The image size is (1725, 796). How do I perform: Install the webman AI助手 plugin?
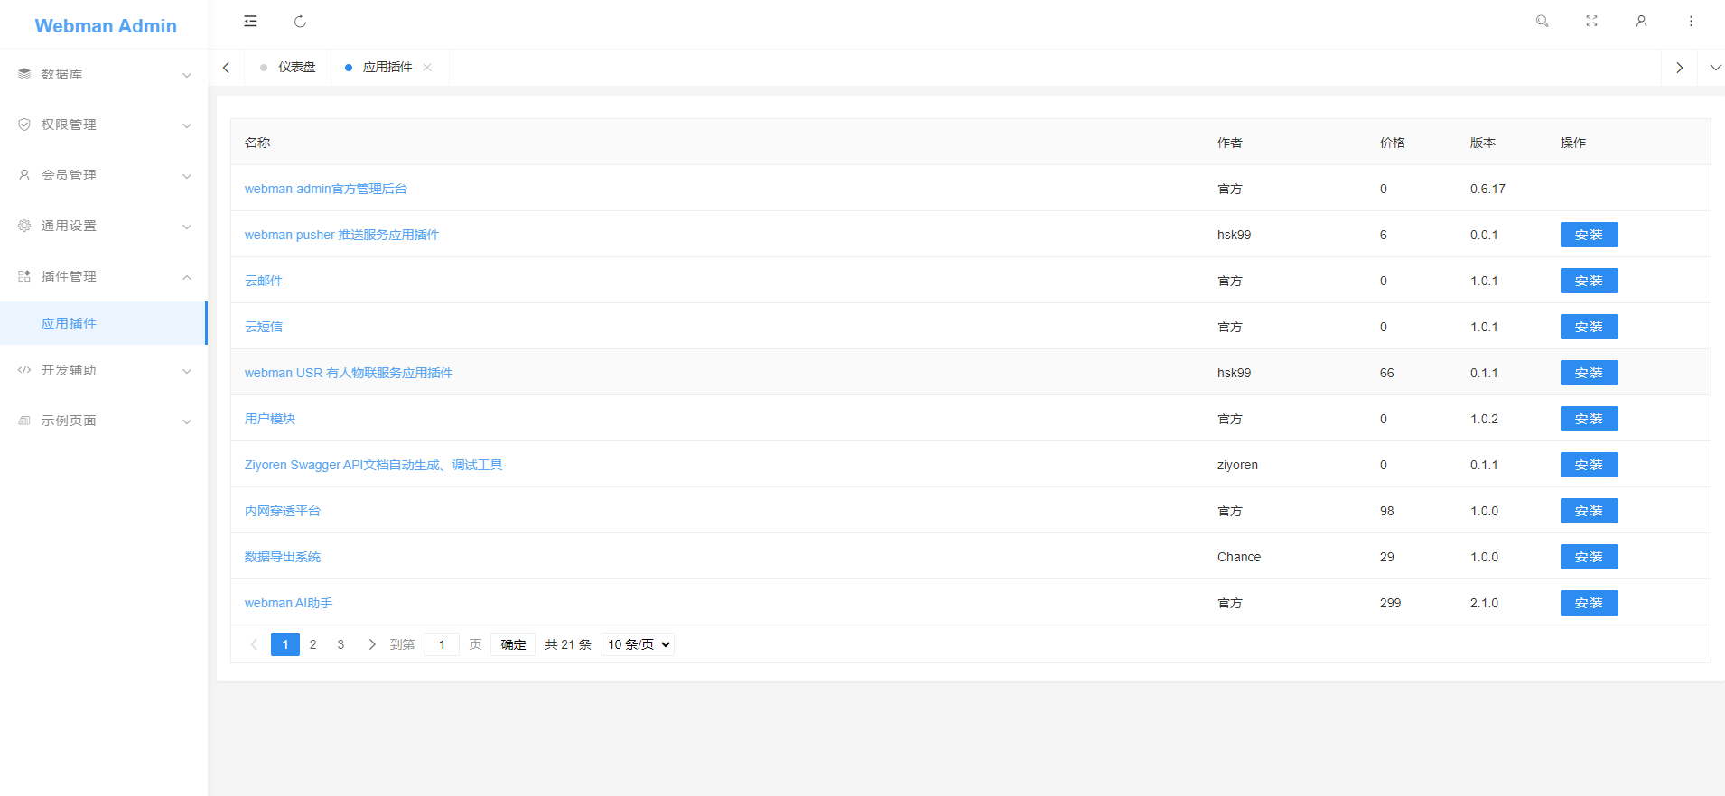coord(1589,603)
